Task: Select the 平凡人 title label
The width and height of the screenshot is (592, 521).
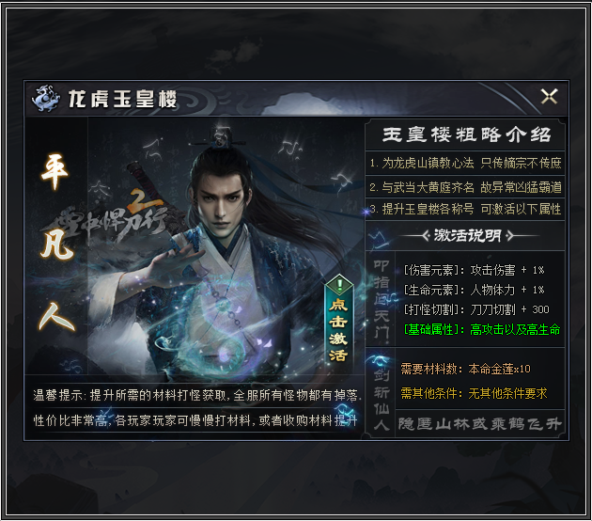Action: (x=56, y=243)
